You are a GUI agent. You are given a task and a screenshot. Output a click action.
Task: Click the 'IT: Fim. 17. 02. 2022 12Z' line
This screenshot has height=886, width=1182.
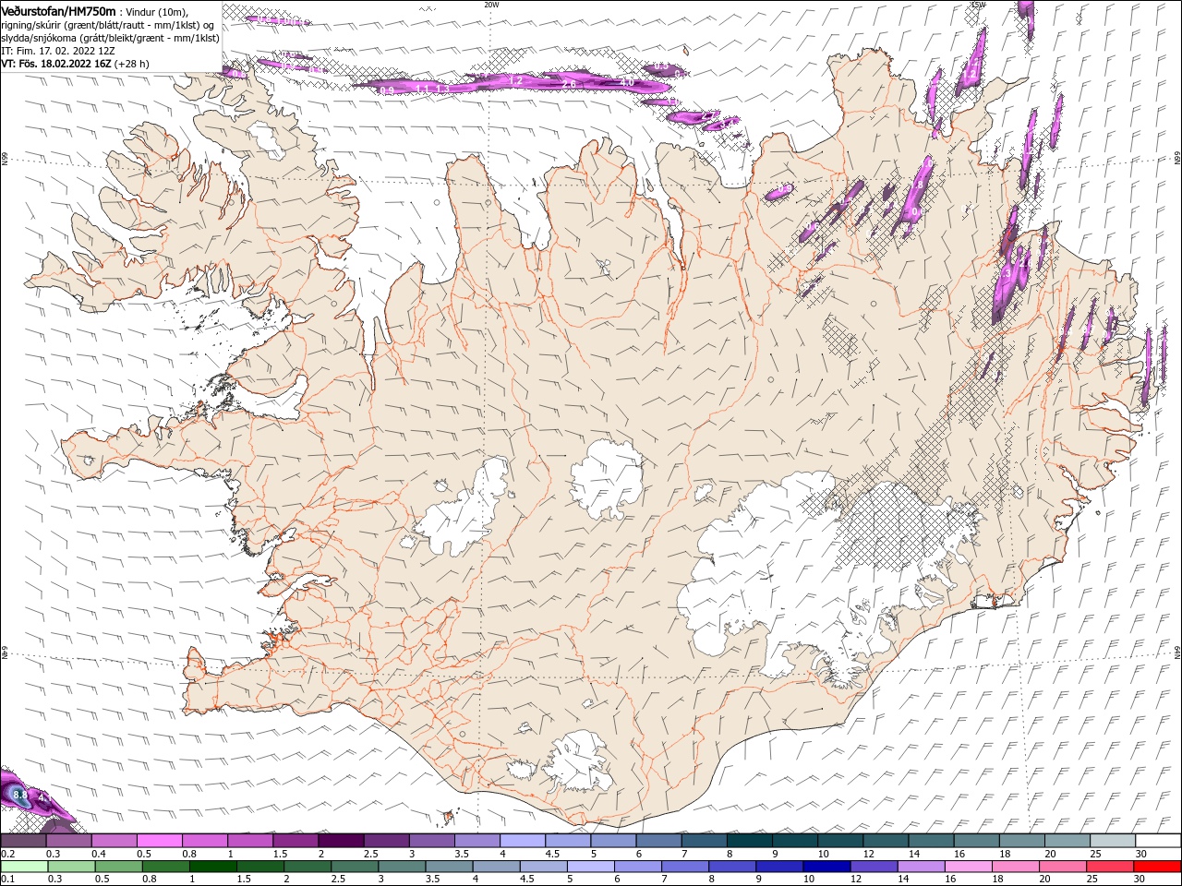59,51
